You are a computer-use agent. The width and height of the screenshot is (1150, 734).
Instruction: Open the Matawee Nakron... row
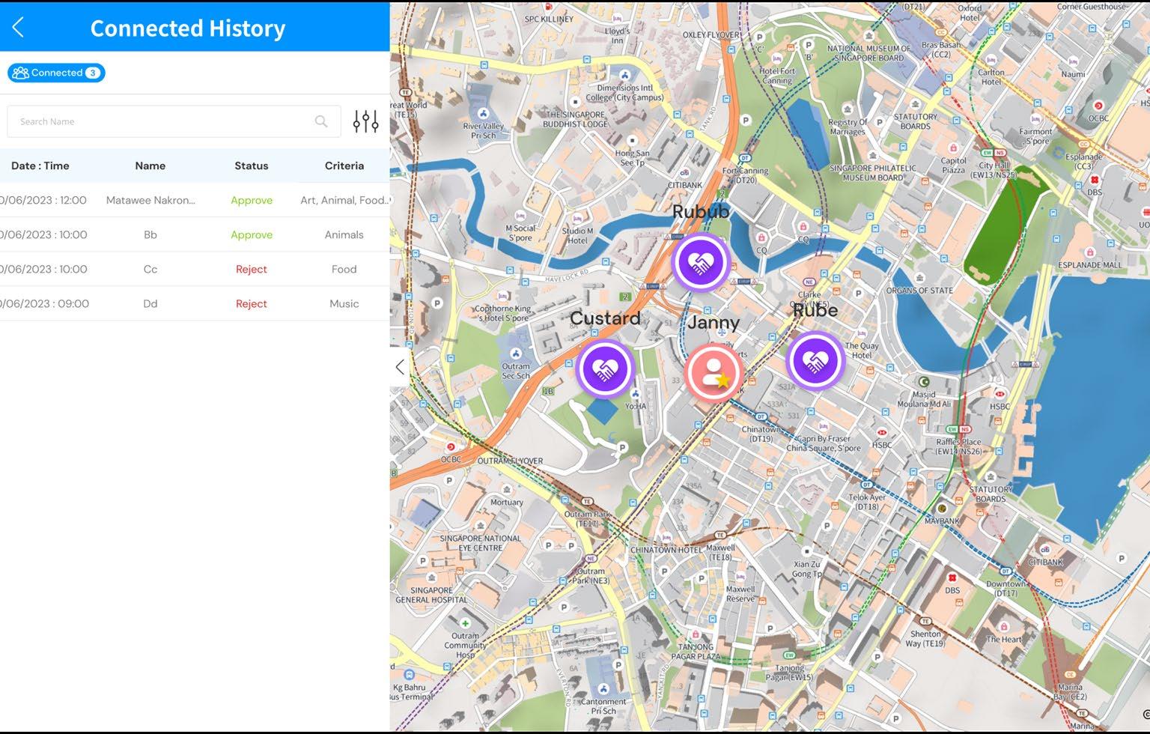point(195,200)
